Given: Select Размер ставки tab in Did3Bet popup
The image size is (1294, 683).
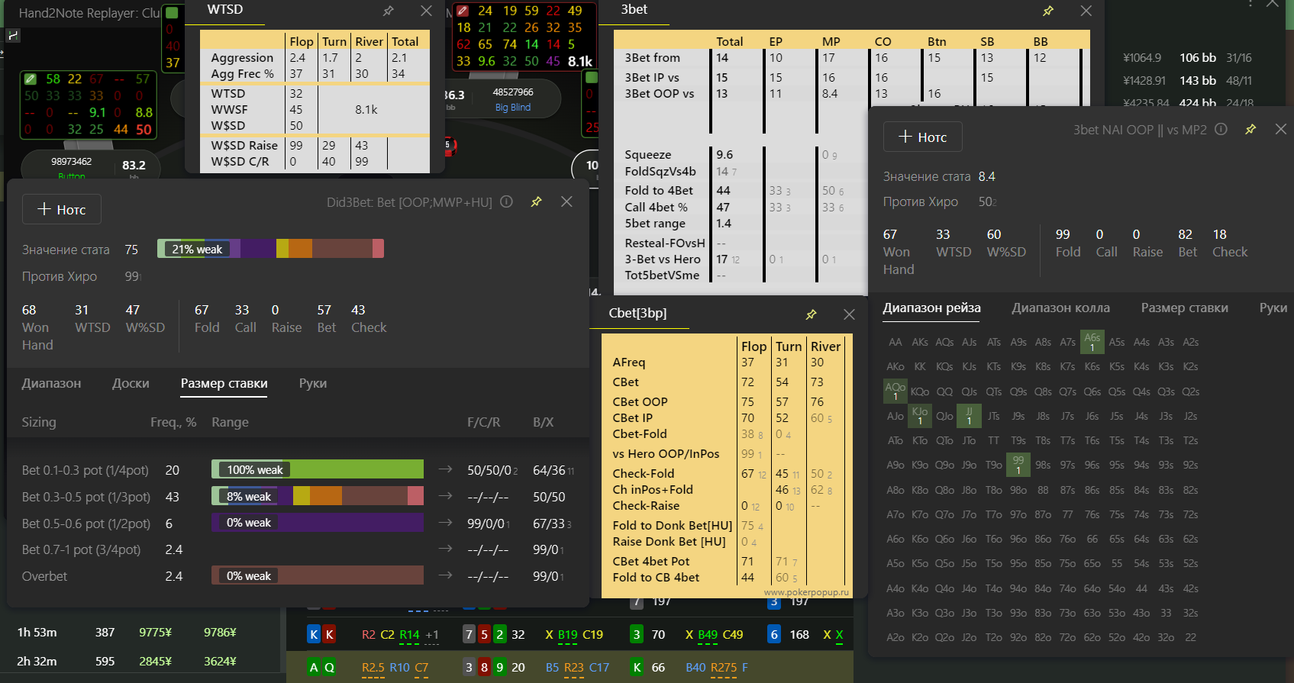Looking at the screenshot, I should tap(224, 383).
